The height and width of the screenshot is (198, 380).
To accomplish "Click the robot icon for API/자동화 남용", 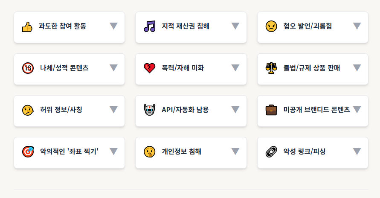I will tap(150, 110).
